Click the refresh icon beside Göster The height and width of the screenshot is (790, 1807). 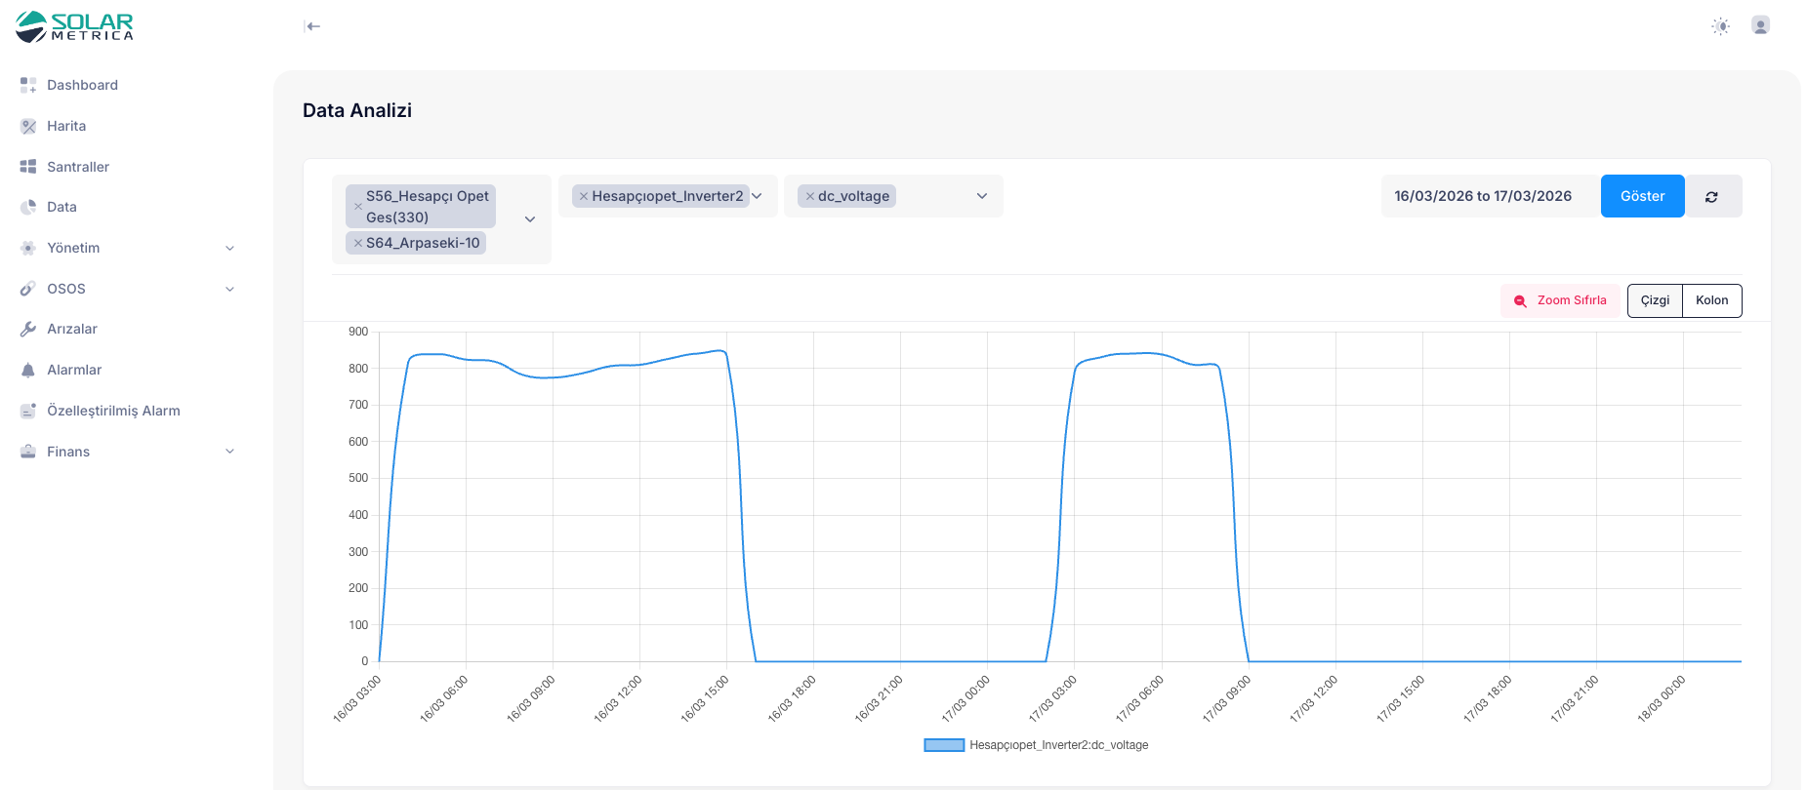point(1711,197)
